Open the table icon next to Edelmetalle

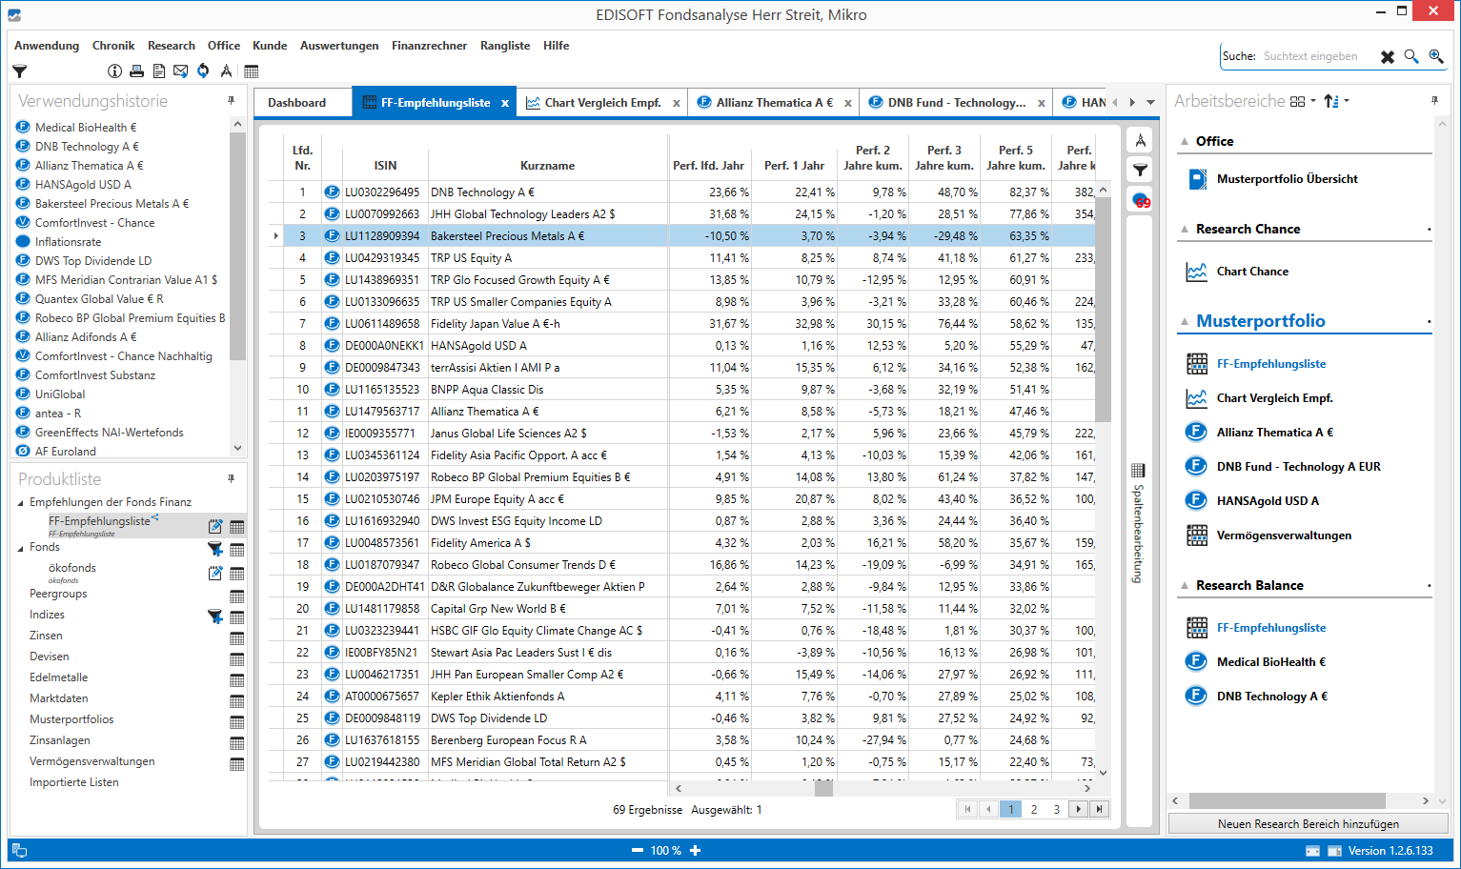[237, 680]
